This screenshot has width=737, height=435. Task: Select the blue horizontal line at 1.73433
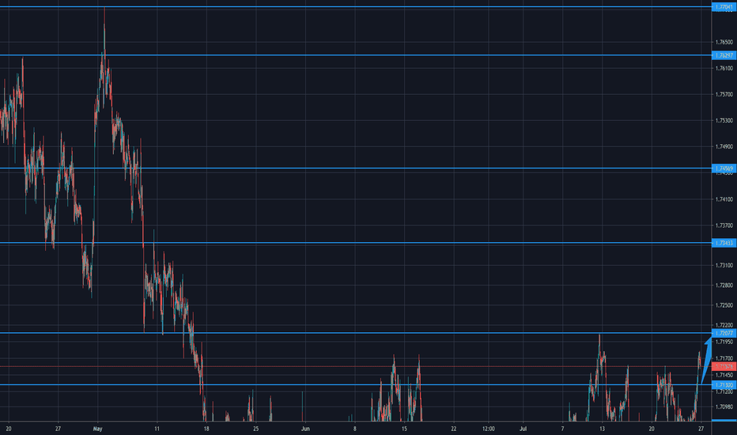click(x=356, y=243)
